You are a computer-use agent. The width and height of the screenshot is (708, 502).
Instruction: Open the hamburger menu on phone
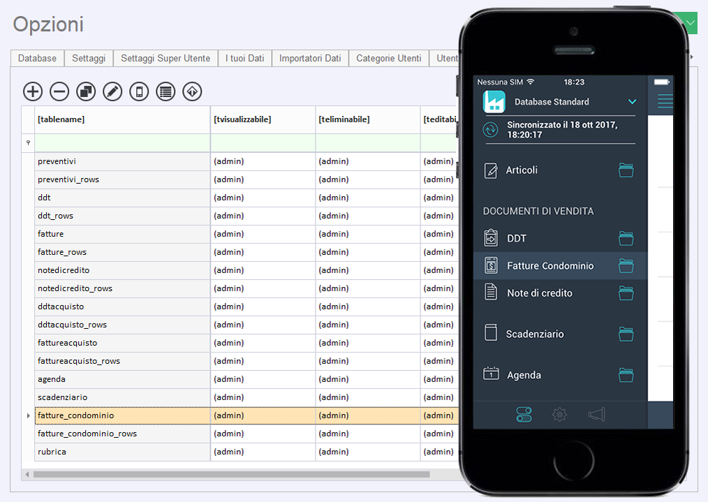pyautogui.click(x=665, y=102)
